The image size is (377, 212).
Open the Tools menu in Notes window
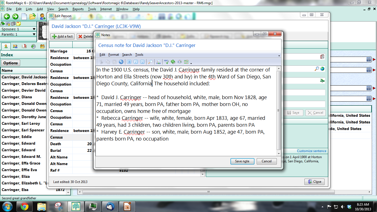point(139,55)
